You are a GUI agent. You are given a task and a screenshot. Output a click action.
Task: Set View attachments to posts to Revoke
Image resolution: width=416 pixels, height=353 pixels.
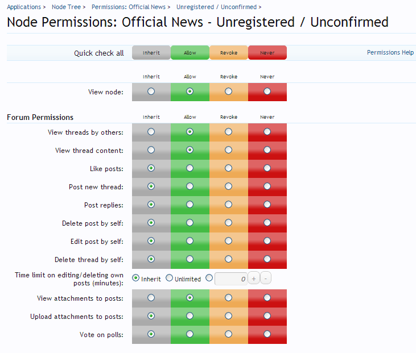tap(228, 298)
